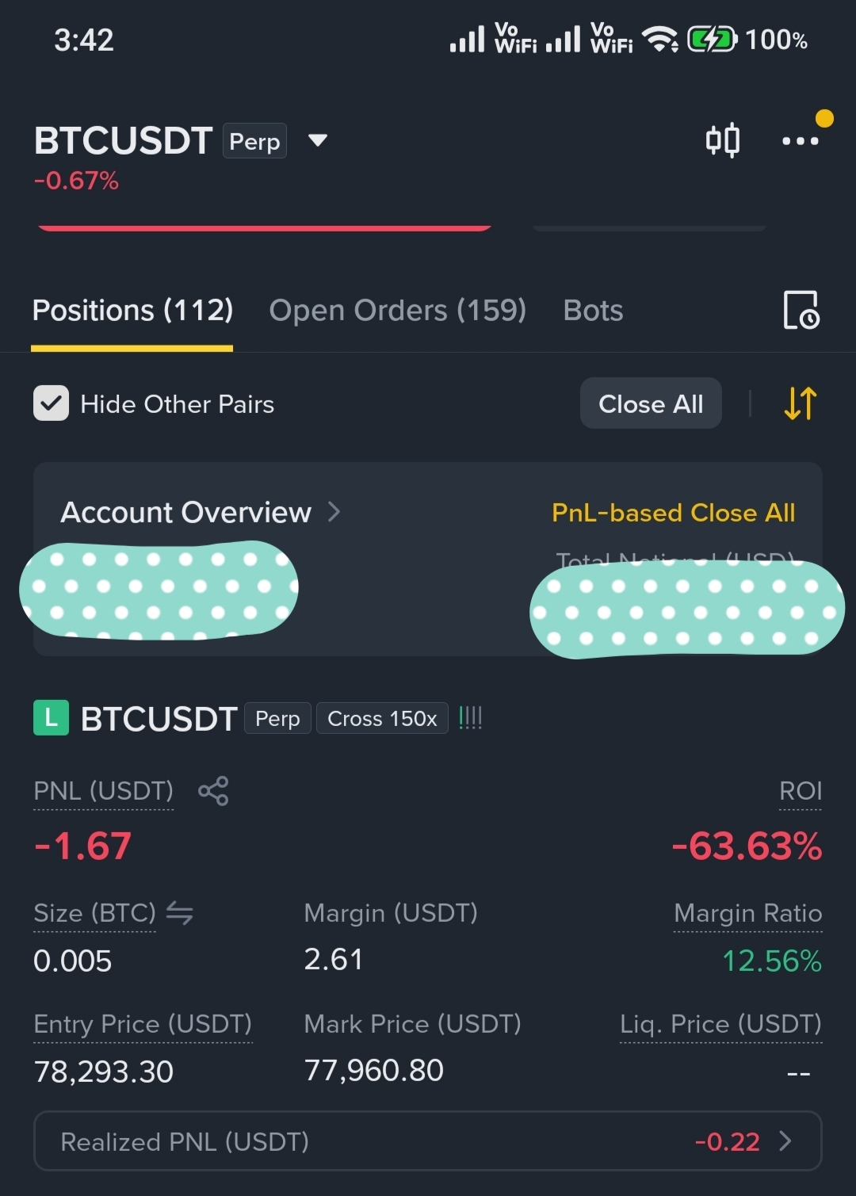Screen dimensions: 856x1196
Task: Switch to Open Orders (159) tab
Action: tap(398, 310)
